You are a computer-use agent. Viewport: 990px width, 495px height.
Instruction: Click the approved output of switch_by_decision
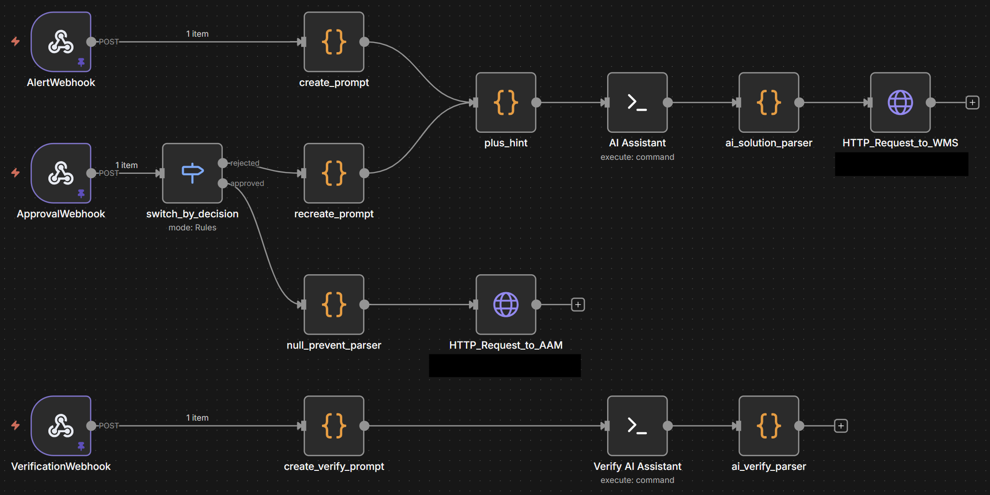[x=223, y=184]
